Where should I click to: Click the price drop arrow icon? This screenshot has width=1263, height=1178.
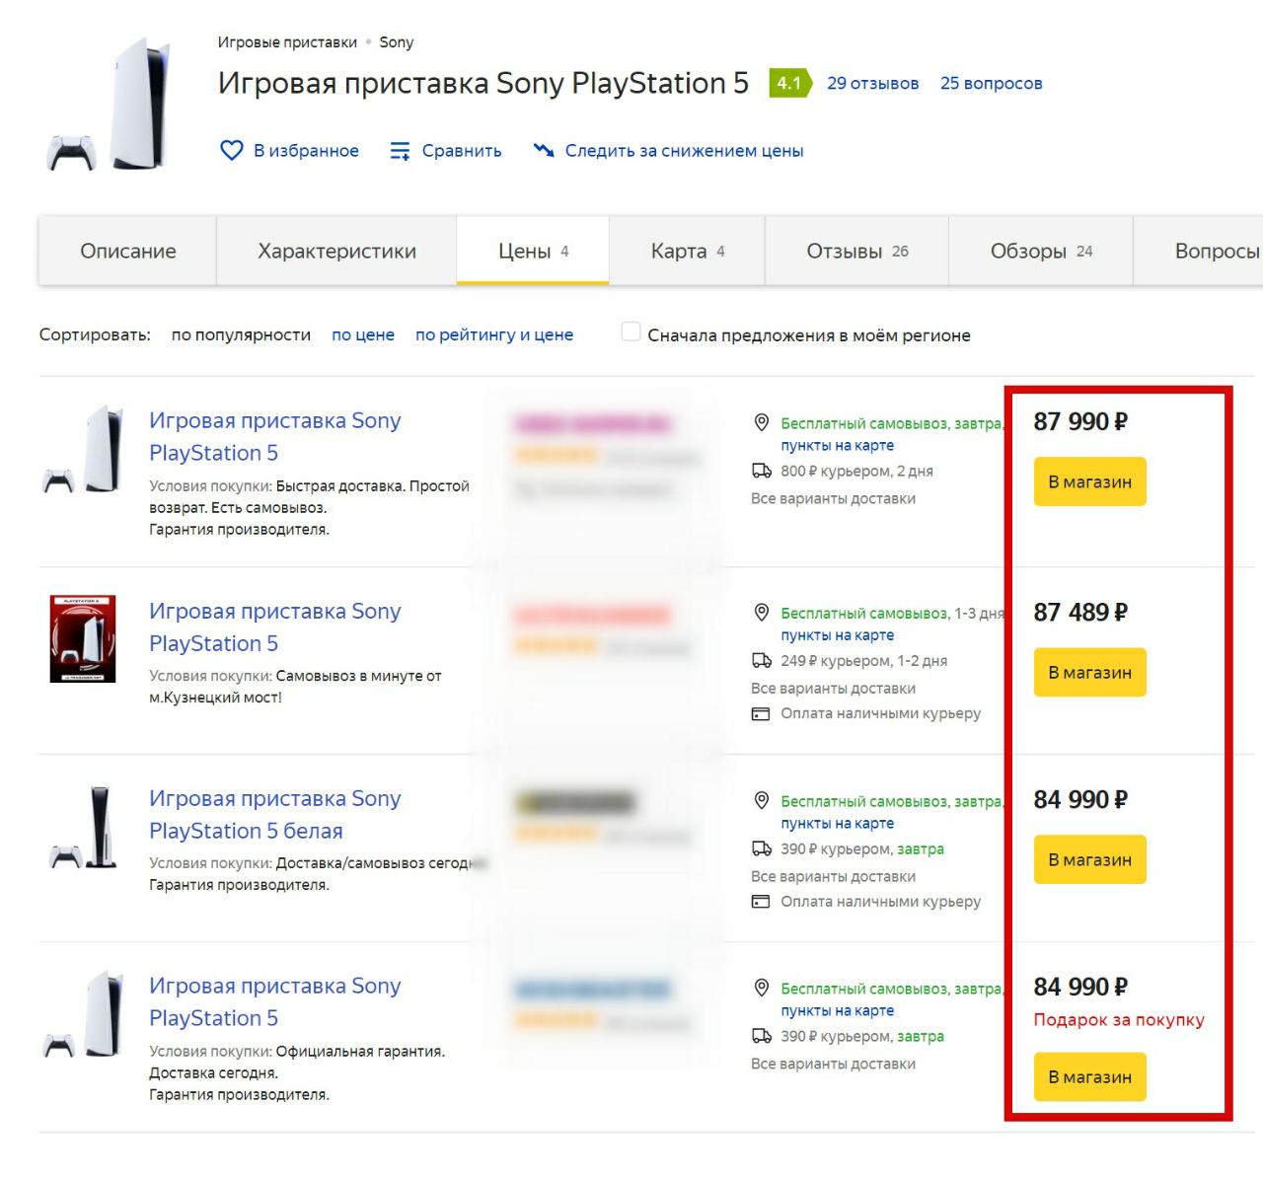[544, 150]
